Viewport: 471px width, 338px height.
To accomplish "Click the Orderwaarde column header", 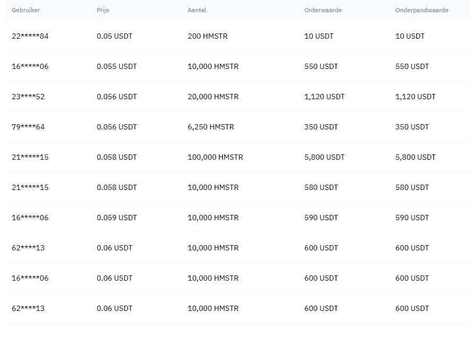I will [x=323, y=10].
